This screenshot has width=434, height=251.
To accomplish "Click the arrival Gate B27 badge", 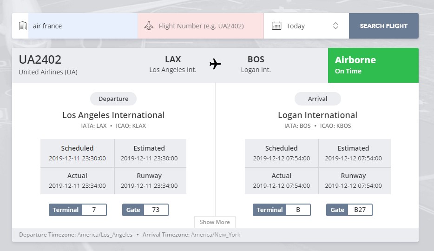I will click(349, 210).
